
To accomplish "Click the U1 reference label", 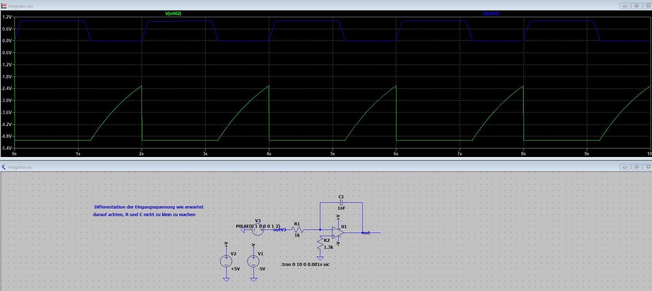I will (x=344, y=227).
